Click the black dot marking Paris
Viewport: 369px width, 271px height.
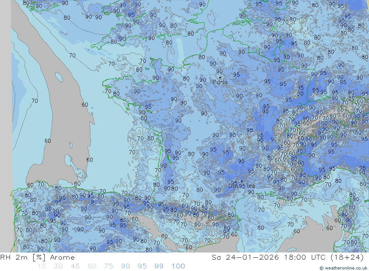tap(220, 77)
